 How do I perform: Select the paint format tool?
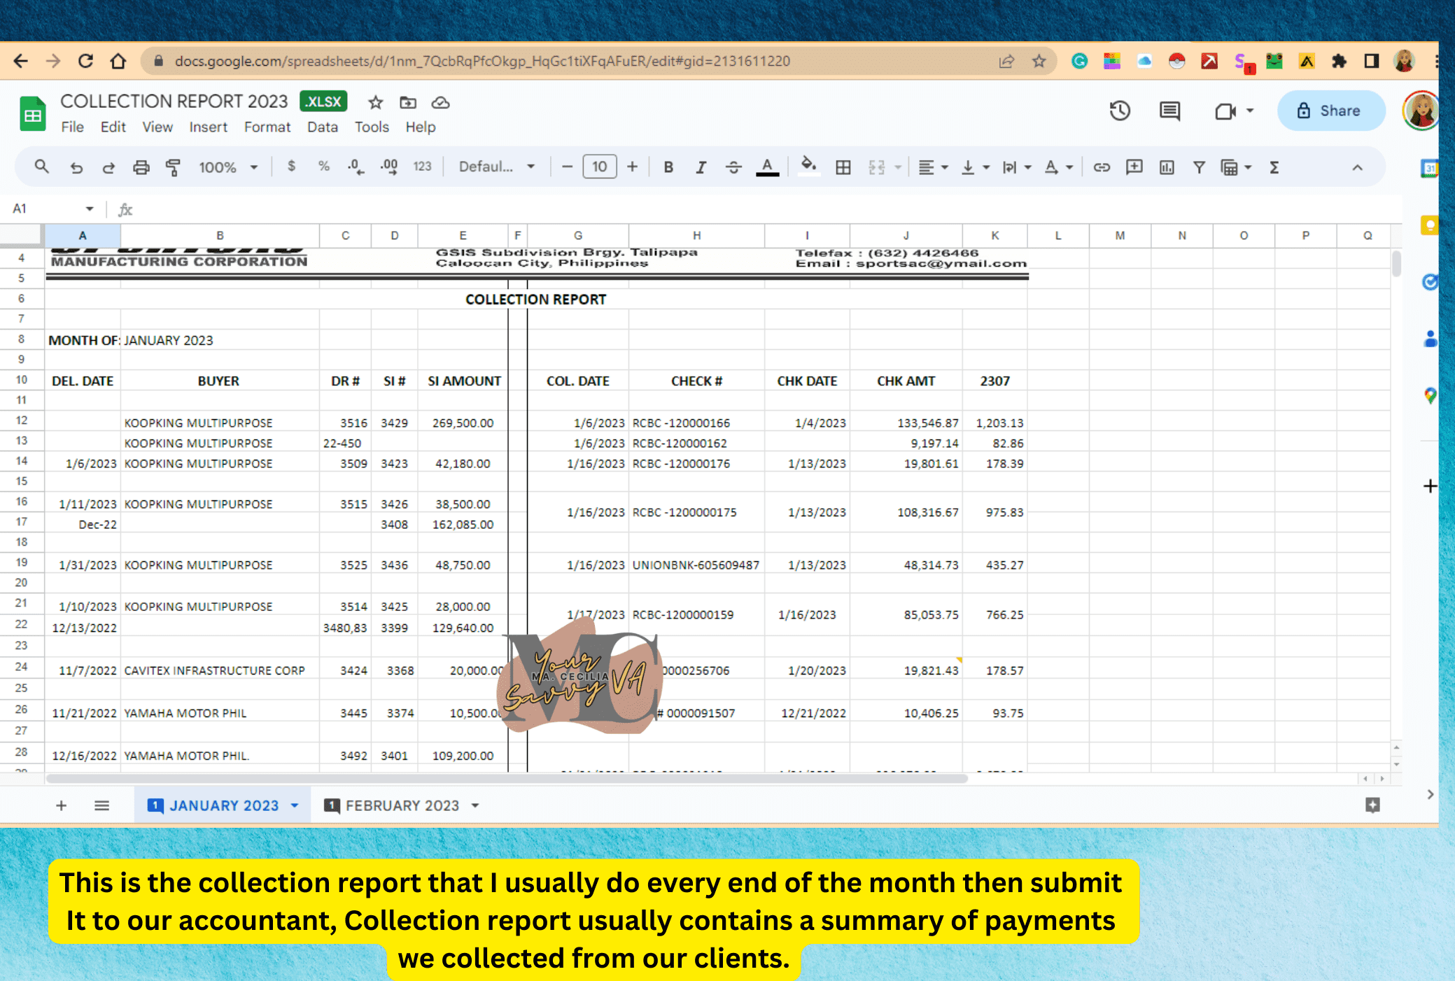pyautogui.click(x=173, y=167)
